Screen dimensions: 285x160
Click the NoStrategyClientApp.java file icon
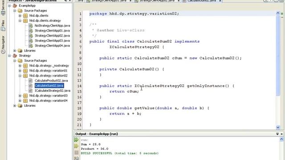click(x=31, y=26)
